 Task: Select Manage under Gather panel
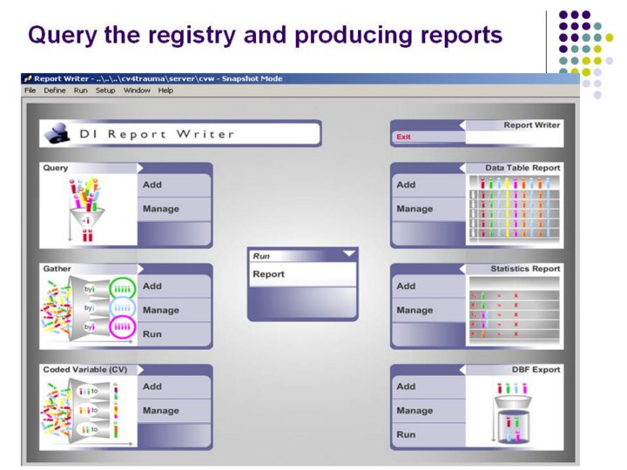point(160,310)
